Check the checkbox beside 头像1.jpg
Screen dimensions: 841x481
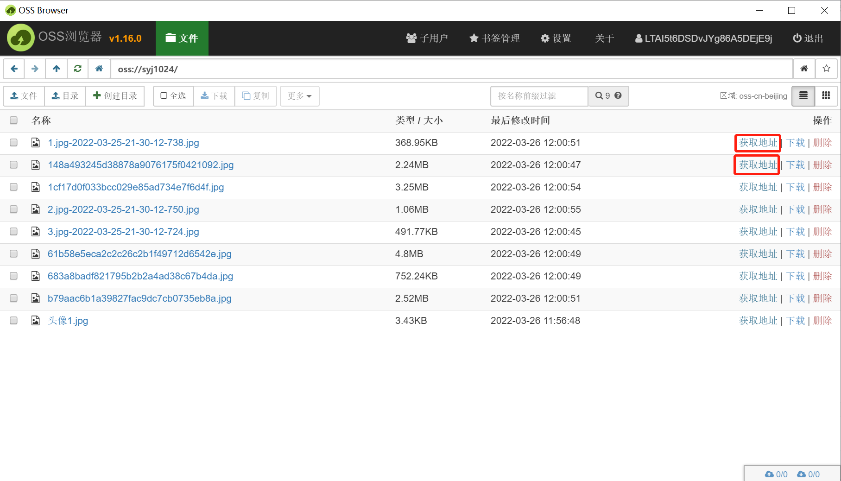point(13,320)
